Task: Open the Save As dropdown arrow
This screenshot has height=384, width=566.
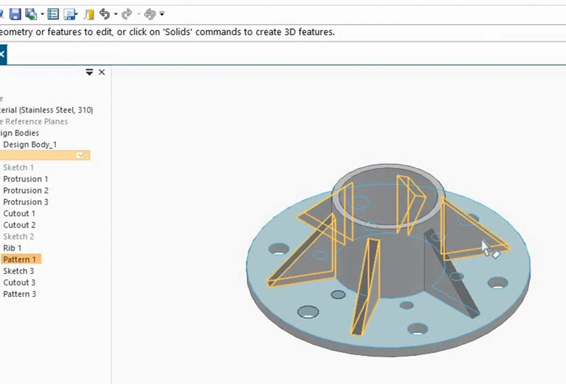Action: point(42,13)
